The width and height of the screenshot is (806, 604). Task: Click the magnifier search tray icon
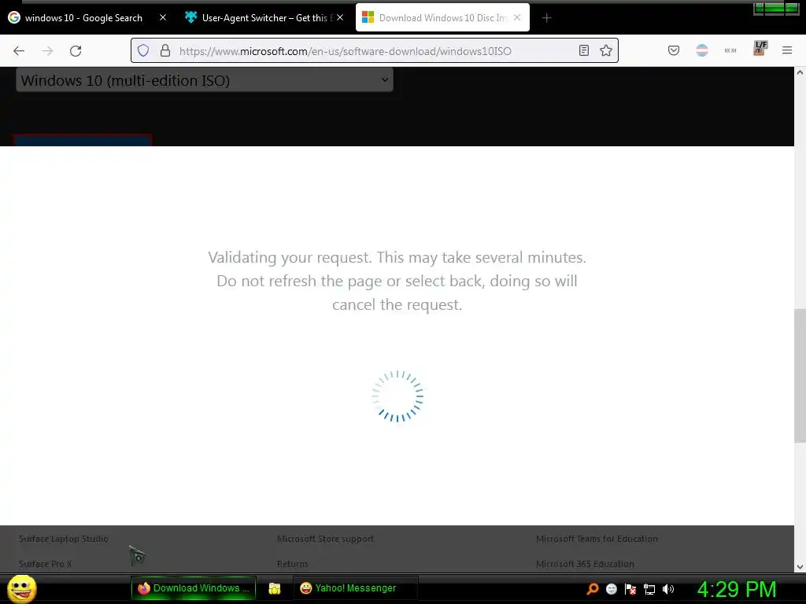point(592,589)
